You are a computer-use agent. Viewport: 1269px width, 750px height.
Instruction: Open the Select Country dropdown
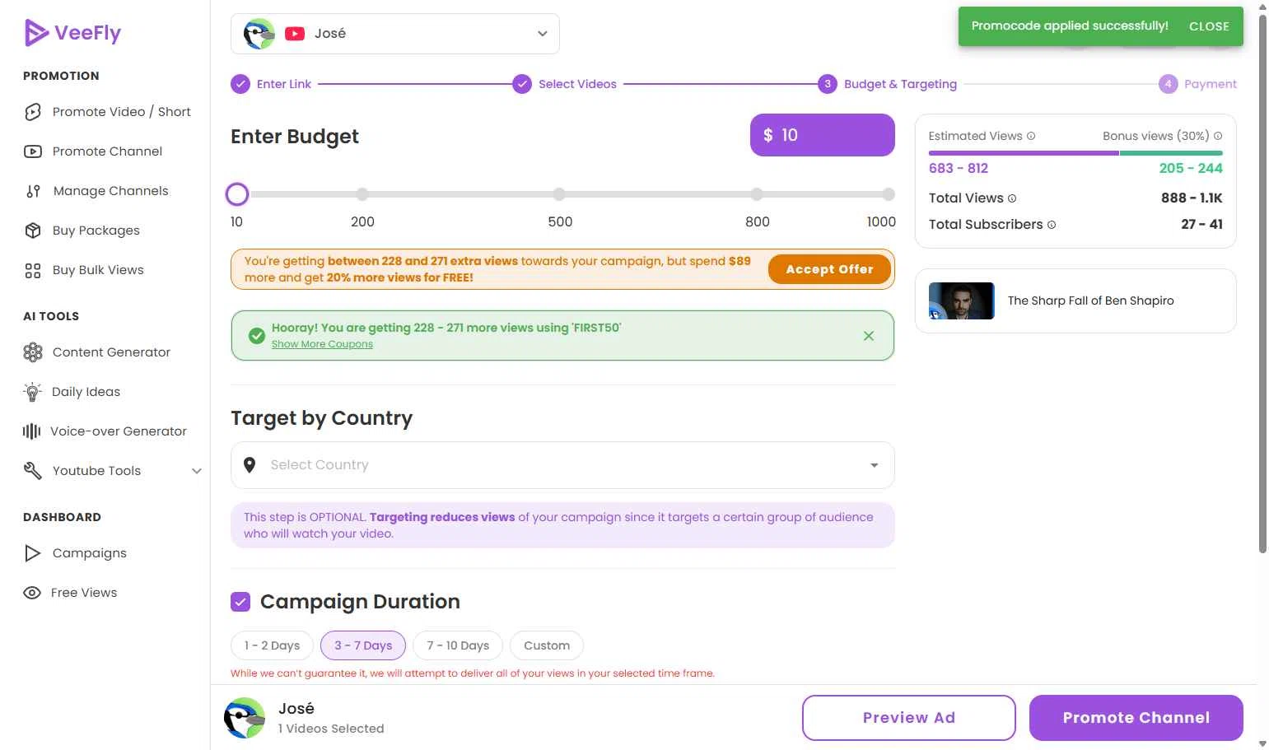point(562,465)
